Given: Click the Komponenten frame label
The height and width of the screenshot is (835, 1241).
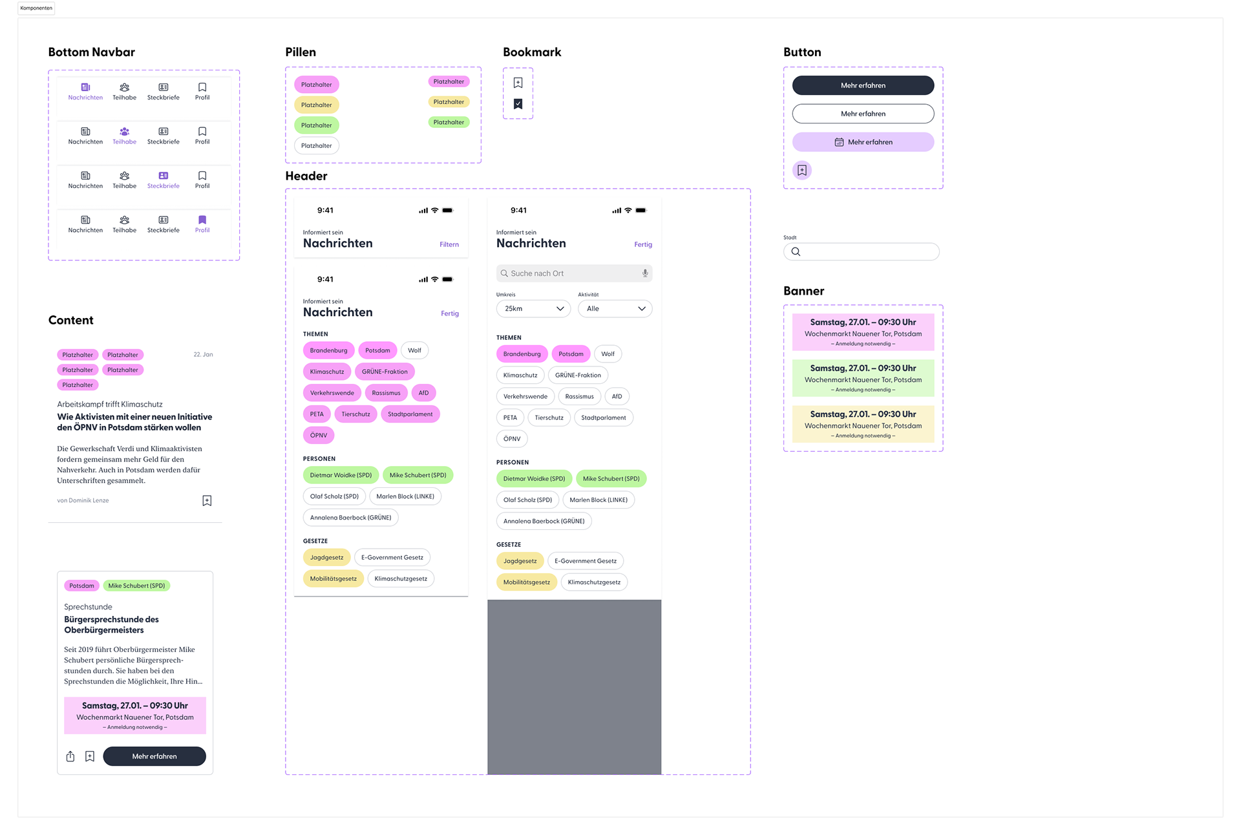Looking at the screenshot, I should coord(36,8).
